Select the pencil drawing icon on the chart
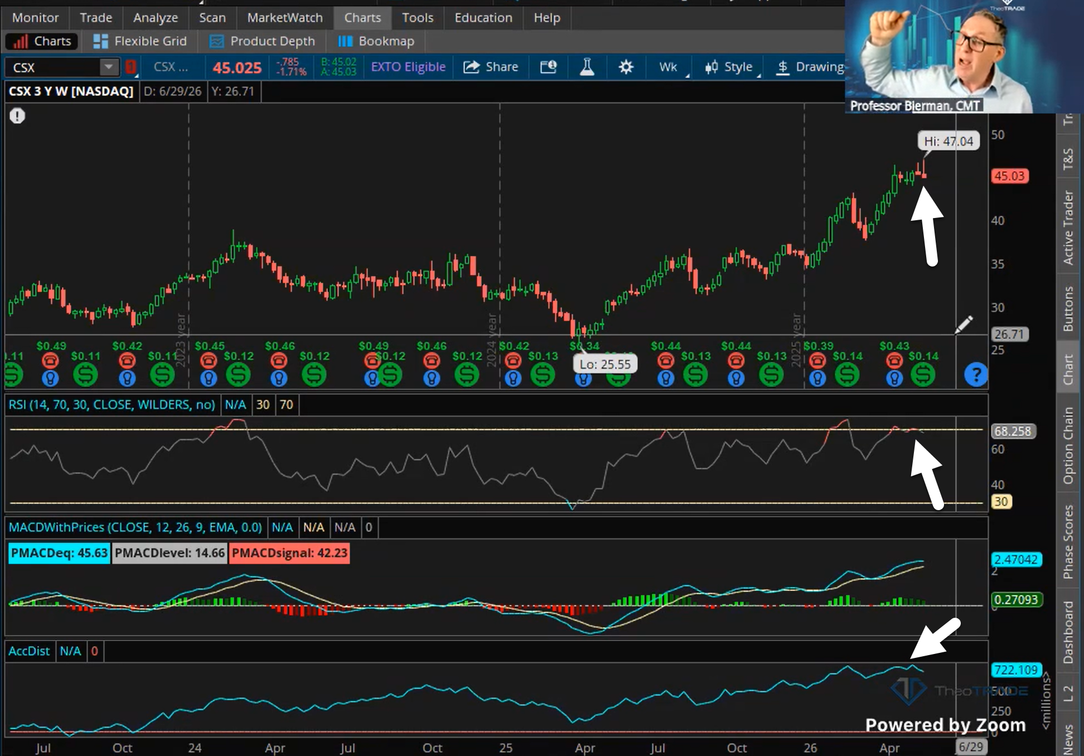 (964, 324)
